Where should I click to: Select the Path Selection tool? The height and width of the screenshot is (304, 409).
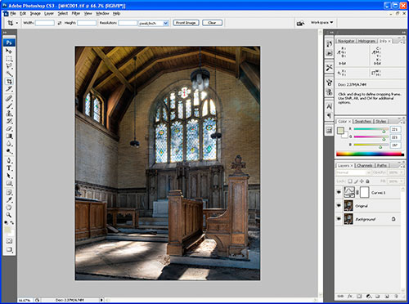[9, 176]
